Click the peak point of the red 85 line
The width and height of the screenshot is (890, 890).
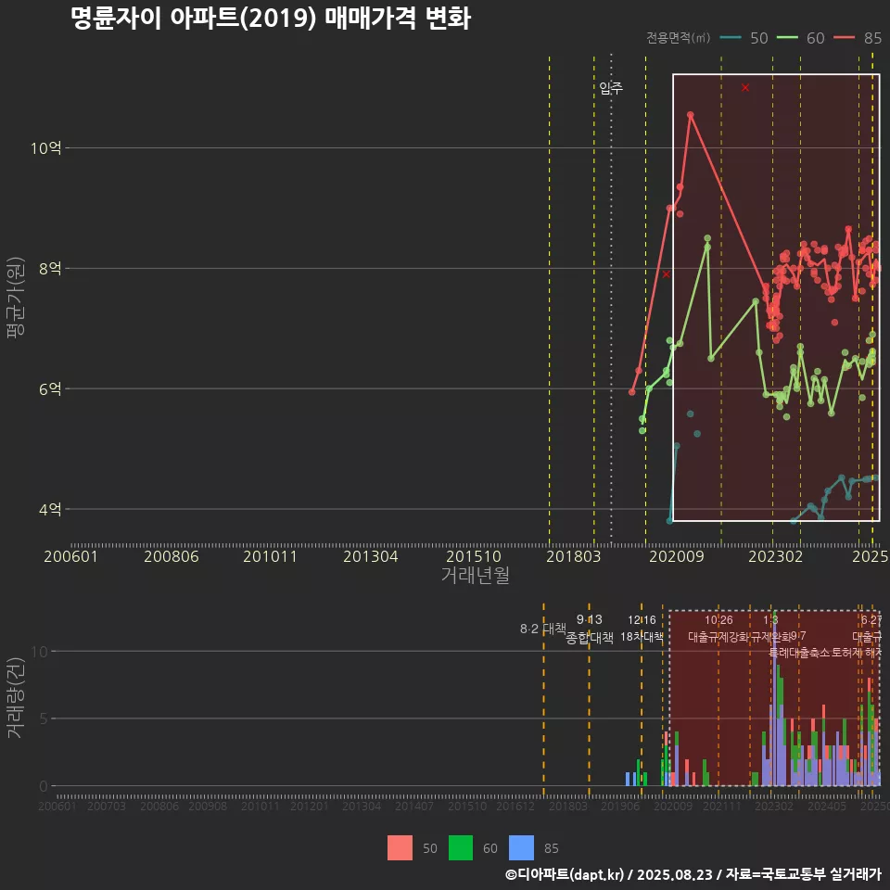690,115
